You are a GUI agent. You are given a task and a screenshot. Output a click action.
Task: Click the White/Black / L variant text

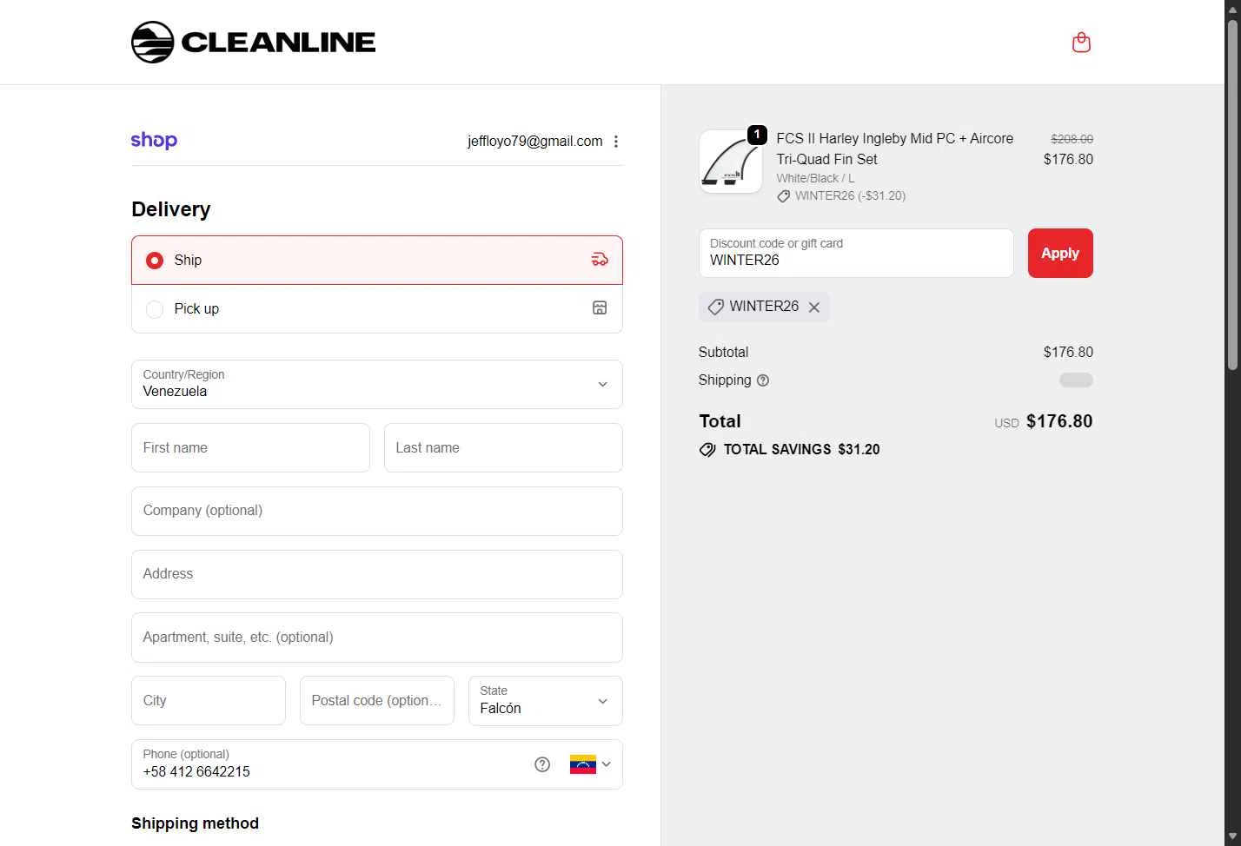click(x=815, y=178)
